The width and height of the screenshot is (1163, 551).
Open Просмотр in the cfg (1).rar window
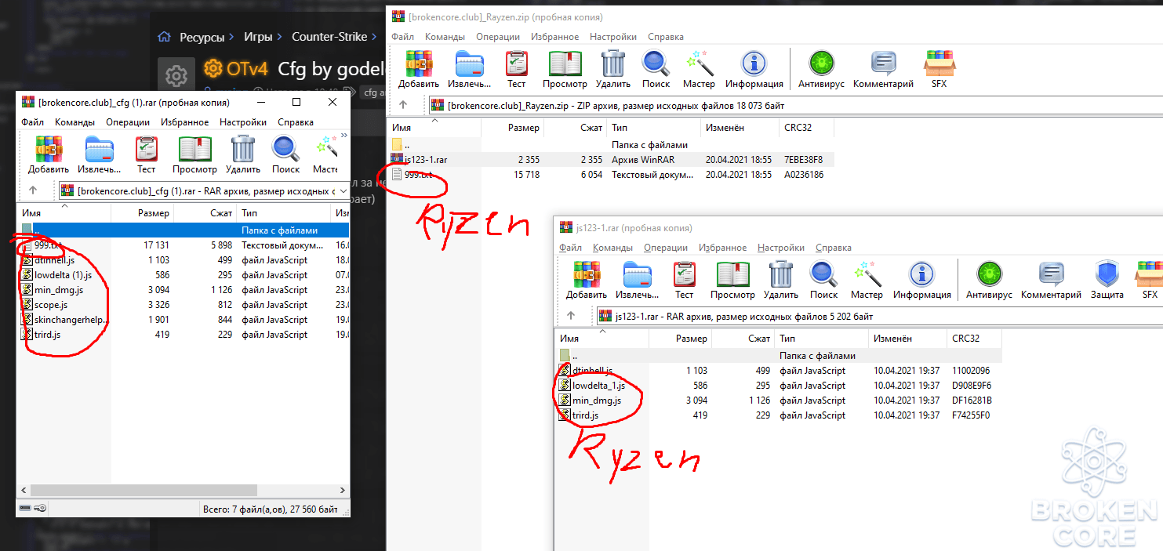point(194,154)
